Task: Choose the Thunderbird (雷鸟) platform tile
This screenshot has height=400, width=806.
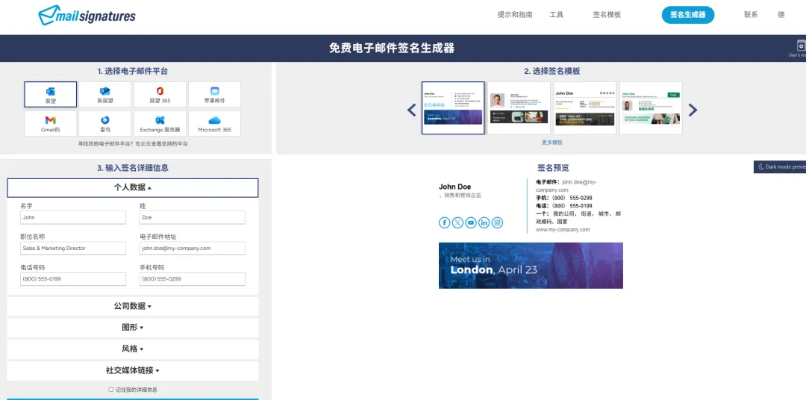Action: coord(105,123)
